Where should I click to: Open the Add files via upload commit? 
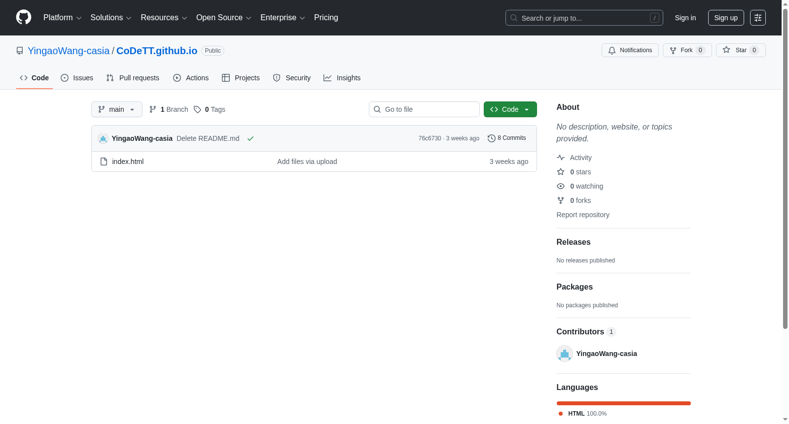[x=307, y=162]
